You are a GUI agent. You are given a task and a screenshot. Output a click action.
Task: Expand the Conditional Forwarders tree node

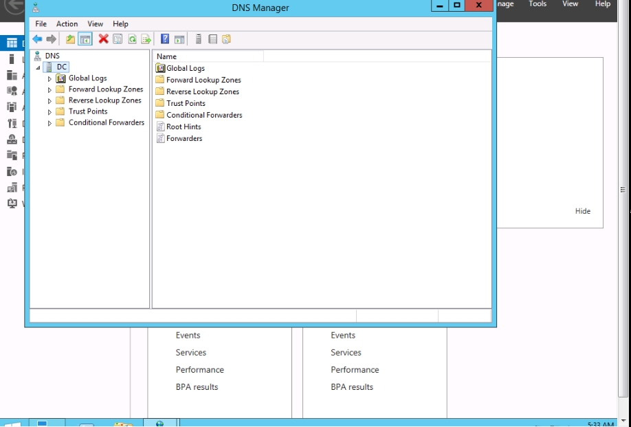[x=49, y=124]
